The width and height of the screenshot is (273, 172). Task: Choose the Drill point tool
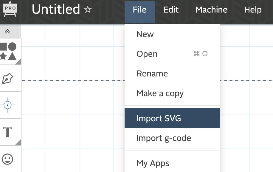(8, 105)
